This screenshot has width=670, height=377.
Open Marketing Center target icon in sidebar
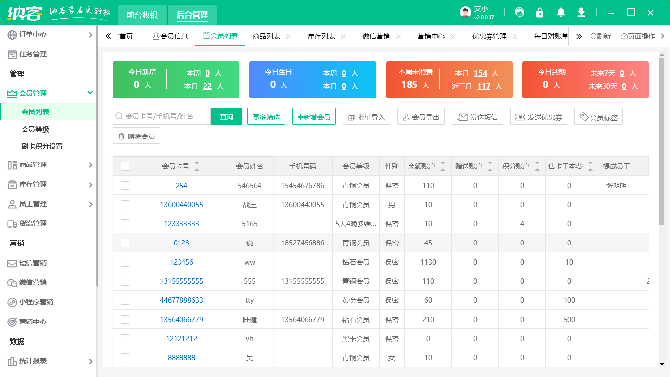click(12, 322)
